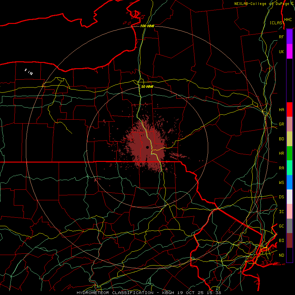Image resolution: width=295 pixels, height=295 pixels.
Task: Click the WS legend label
Action: click(x=281, y=183)
